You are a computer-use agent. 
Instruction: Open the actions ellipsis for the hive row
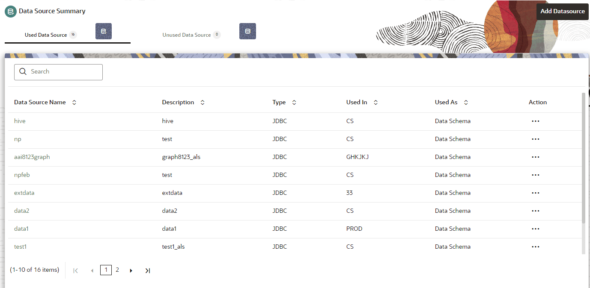[535, 121]
